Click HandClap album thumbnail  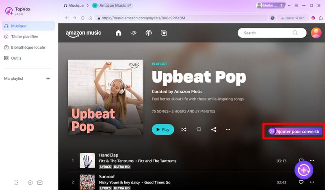(x=87, y=161)
